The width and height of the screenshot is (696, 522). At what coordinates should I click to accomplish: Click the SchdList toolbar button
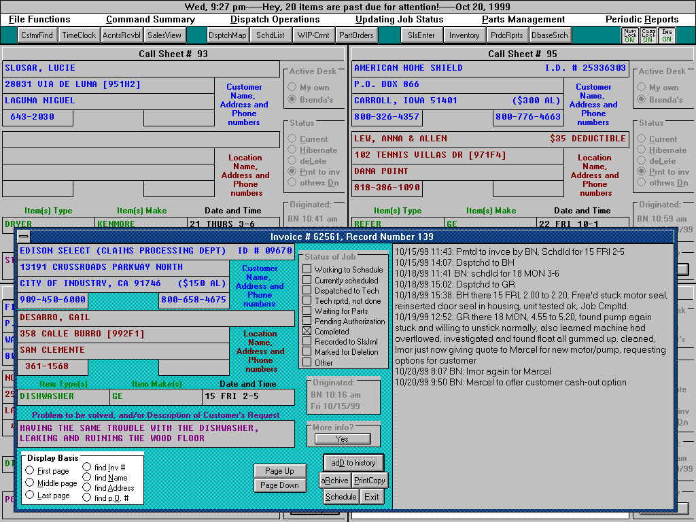(271, 35)
